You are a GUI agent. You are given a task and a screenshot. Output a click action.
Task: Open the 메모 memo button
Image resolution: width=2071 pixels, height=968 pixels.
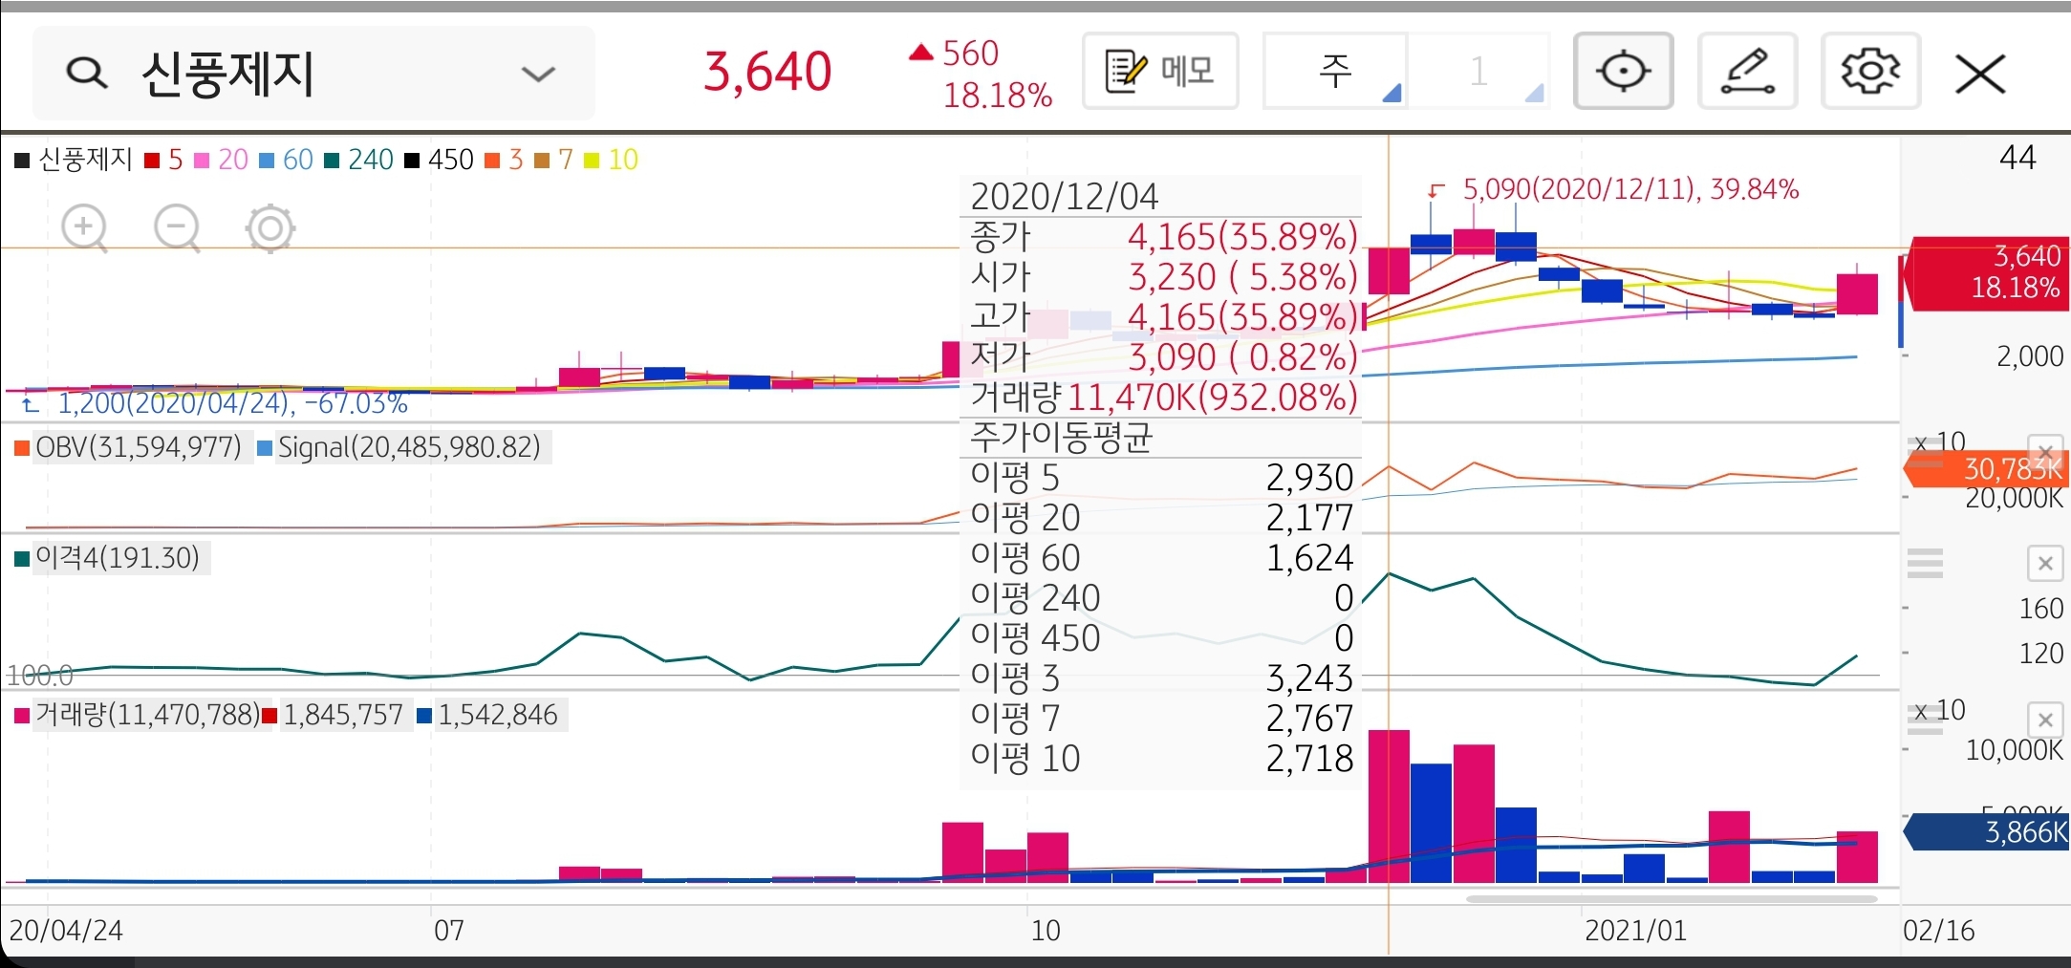pos(1160,71)
